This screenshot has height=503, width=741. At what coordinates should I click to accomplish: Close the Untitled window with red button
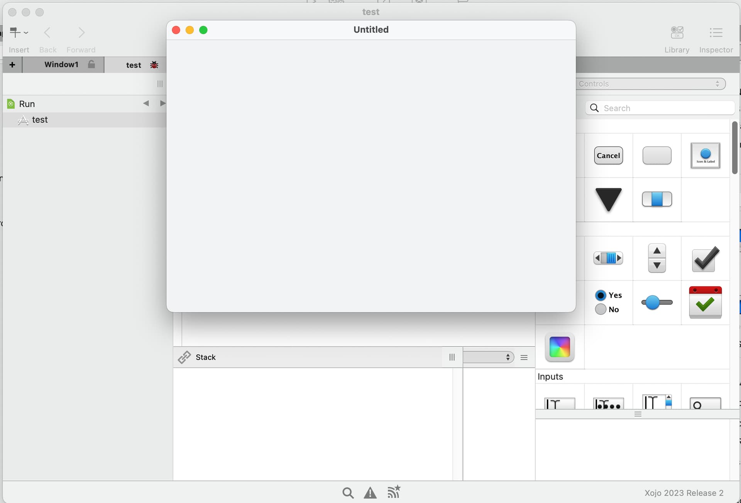point(176,30)
